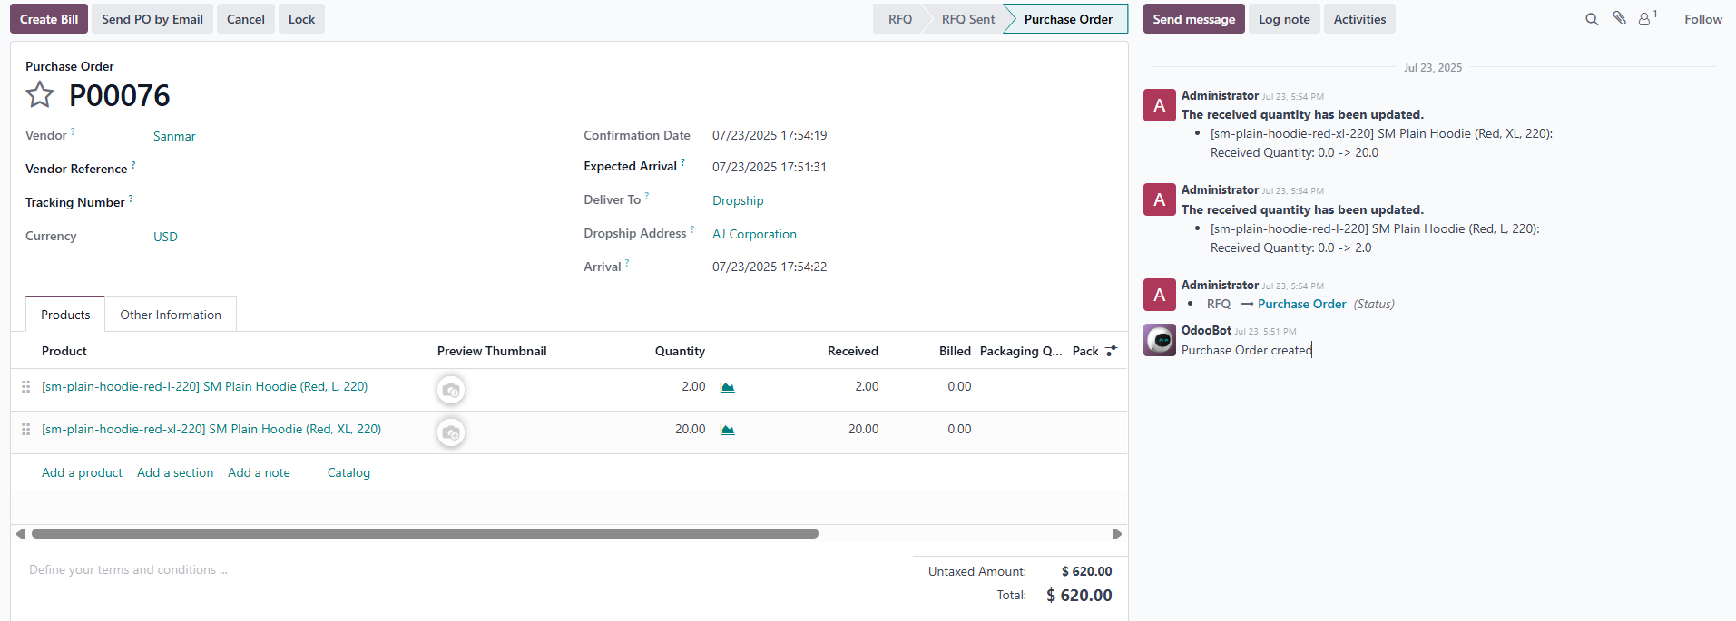Click Purchase Order status link in chatter
The image size is (1736, 621).
tap(1301, 304)
